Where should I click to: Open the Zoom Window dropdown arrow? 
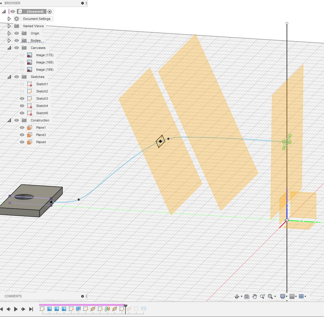[275, 297]
